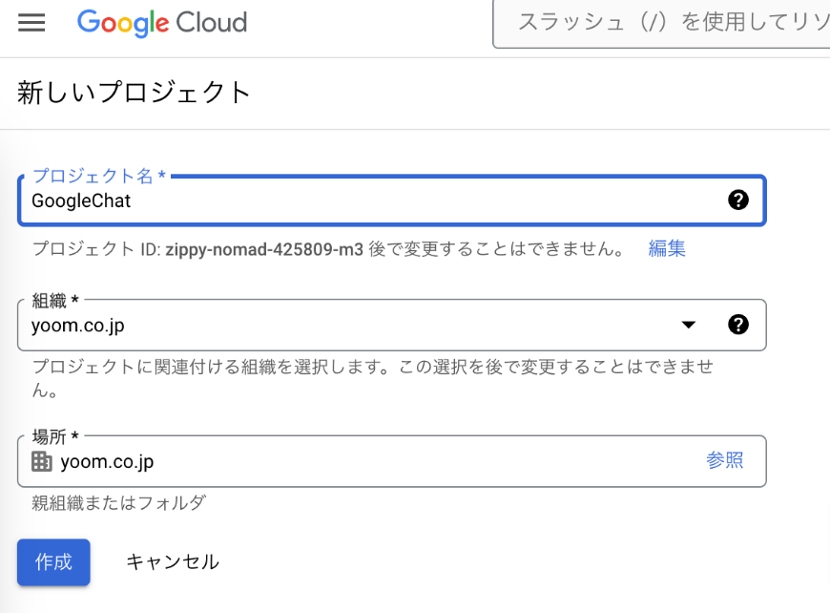Click help icon in project name field
830x613 pixels.
click(x=737, y=200)
